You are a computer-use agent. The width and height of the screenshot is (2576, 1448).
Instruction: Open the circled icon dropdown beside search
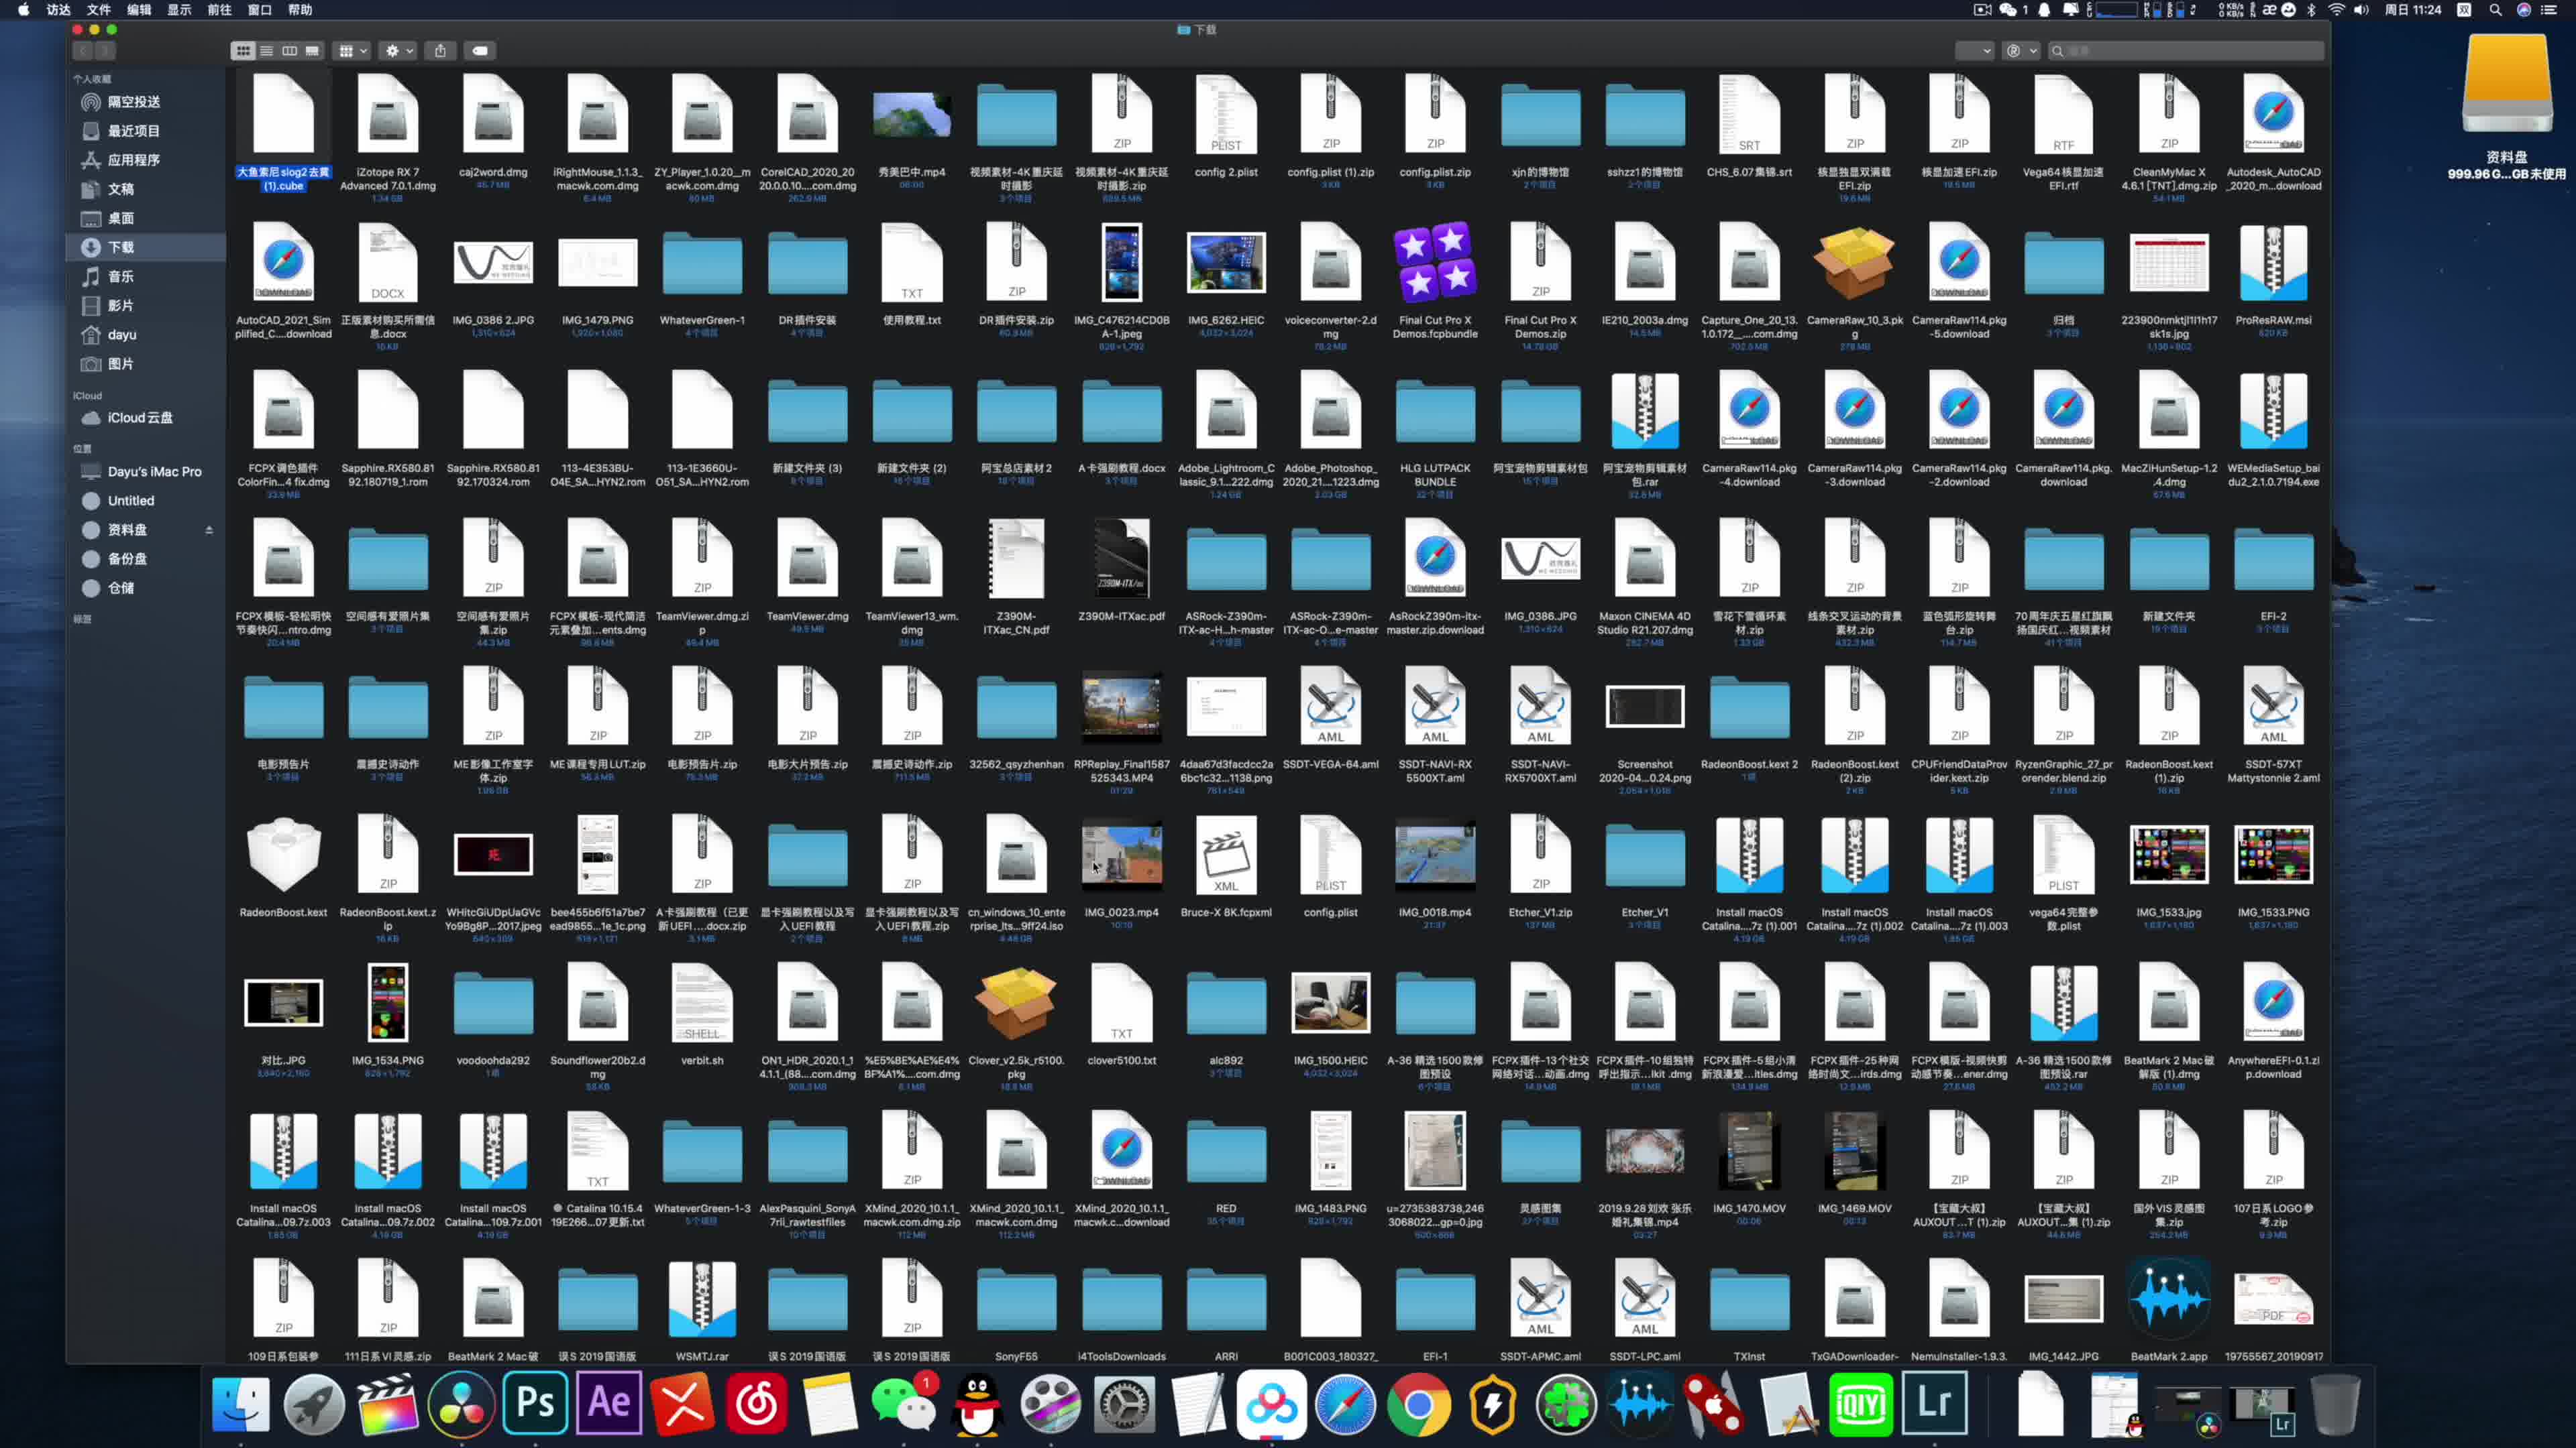pyautogui.click(x=2021, y=51)
